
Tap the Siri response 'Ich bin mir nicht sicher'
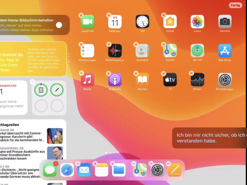pos(209,138)
